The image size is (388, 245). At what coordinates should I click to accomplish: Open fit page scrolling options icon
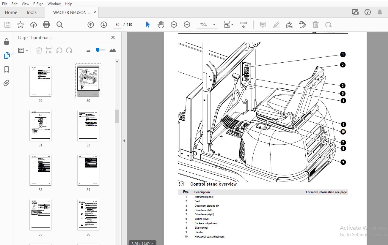pos(228,25)
